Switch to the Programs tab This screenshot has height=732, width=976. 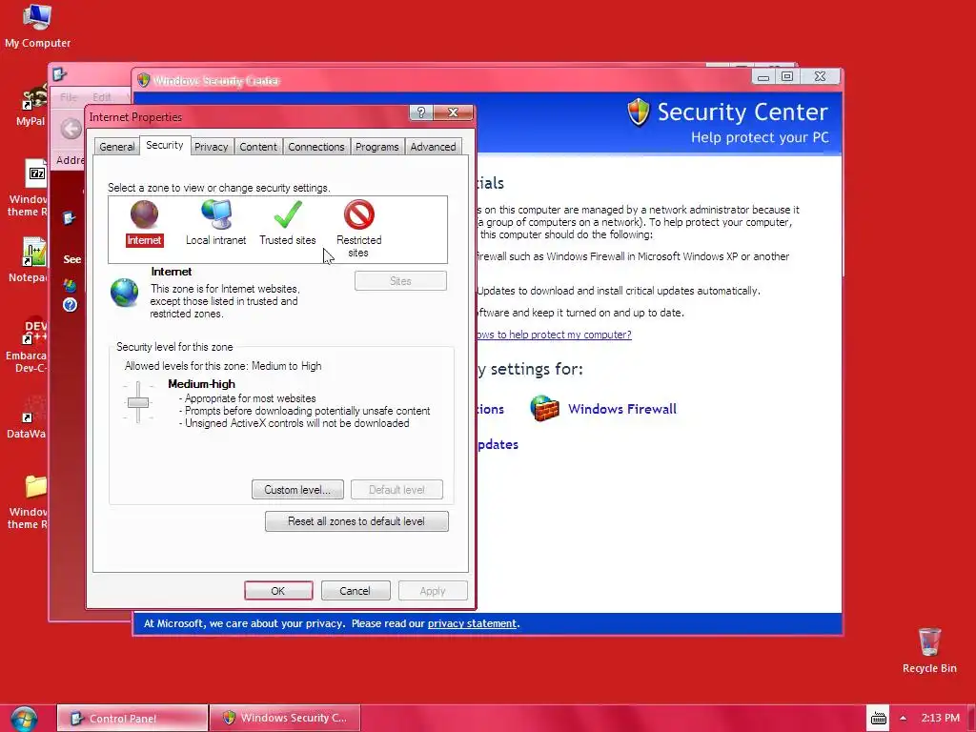click(x=376, y=147)
